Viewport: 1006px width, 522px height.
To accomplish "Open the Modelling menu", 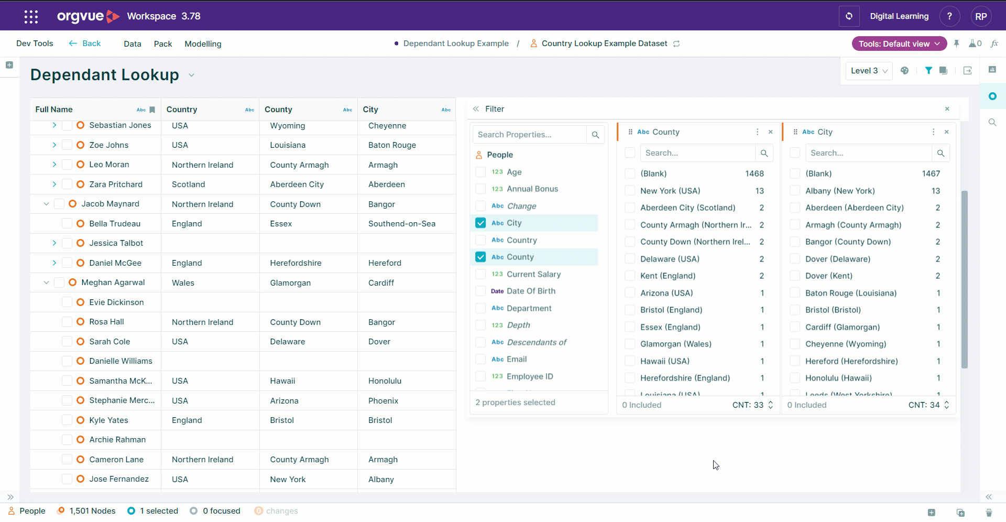I will pyautogui.click(x=203, y=44).
